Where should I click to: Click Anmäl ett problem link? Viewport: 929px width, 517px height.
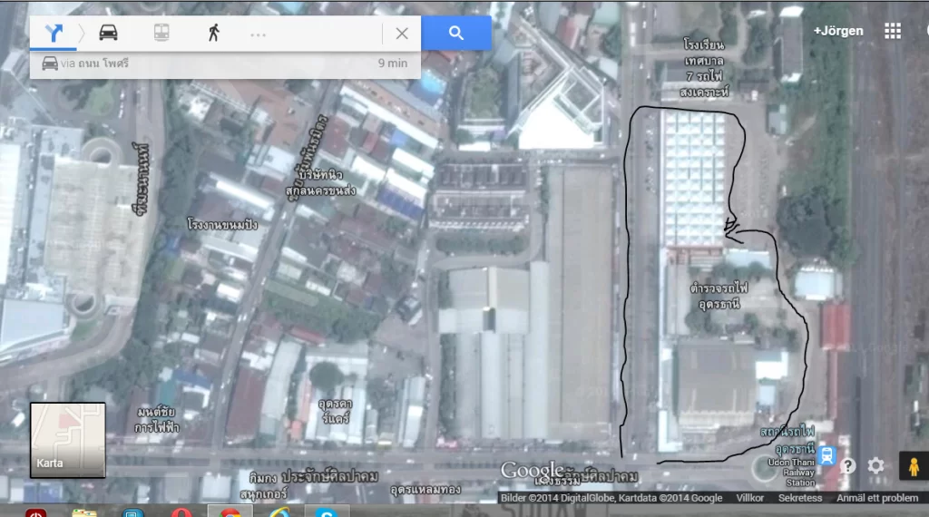[876, 498]
